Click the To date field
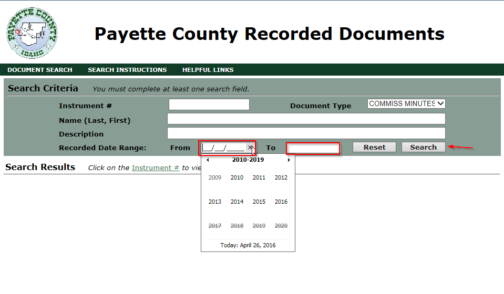 tap(313, 148)
